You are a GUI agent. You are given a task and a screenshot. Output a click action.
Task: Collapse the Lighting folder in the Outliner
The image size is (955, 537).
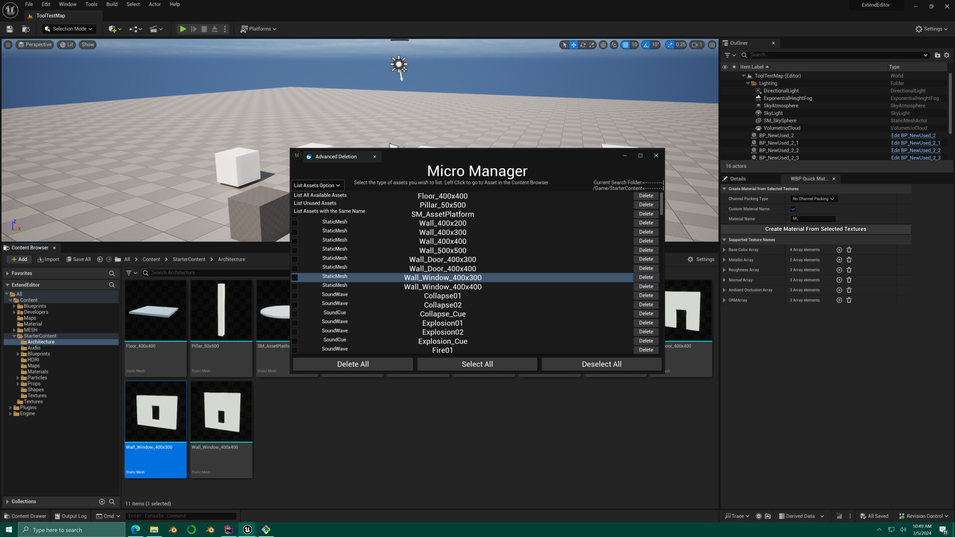pyautogui.click(x=748, y=83)
